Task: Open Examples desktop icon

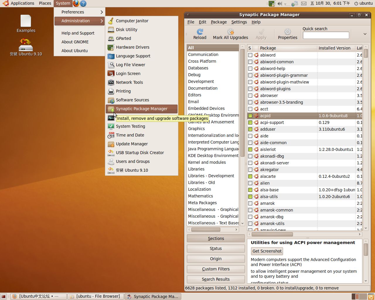Action: (x=26, y=24)
